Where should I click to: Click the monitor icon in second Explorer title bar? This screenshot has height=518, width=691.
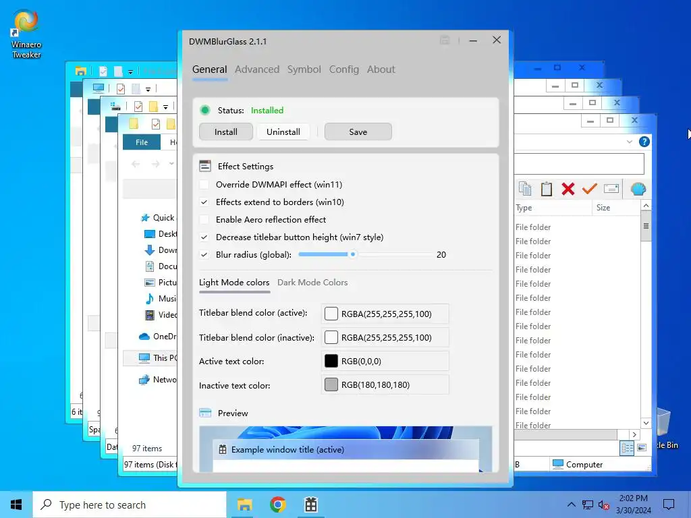(99, 88)
